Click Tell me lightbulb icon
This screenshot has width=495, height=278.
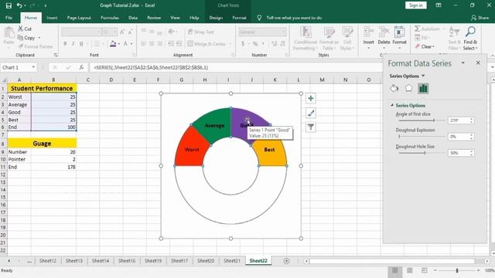259,18
